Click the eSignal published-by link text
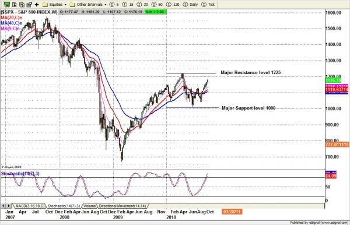Image resolution: width=350 pixels, height=225 pixels. [x=319, y=222]
